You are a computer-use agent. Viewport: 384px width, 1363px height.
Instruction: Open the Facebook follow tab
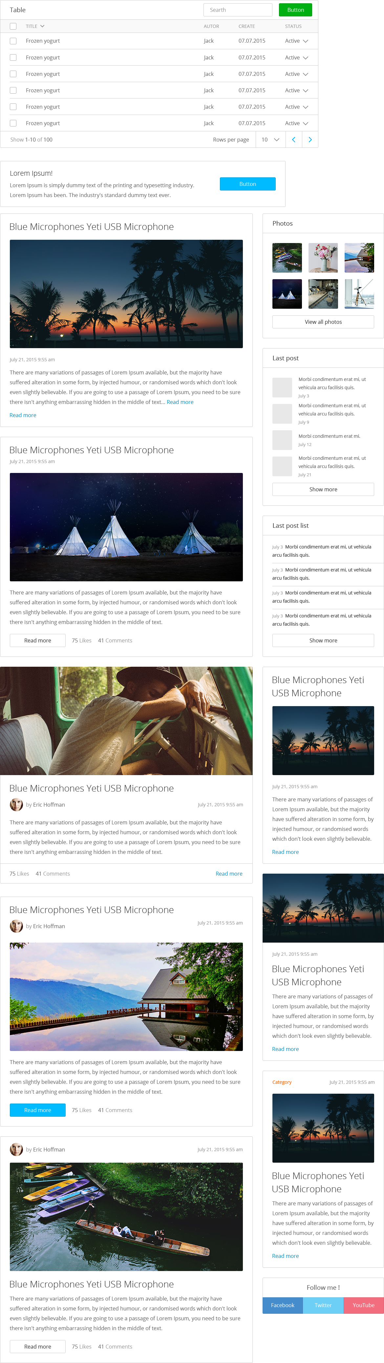pos(283,1305)
